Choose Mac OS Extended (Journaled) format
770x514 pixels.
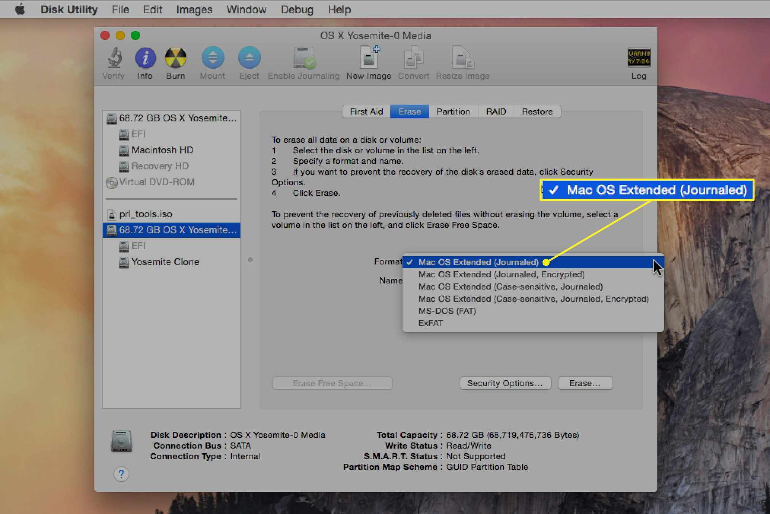coord(533,262)
